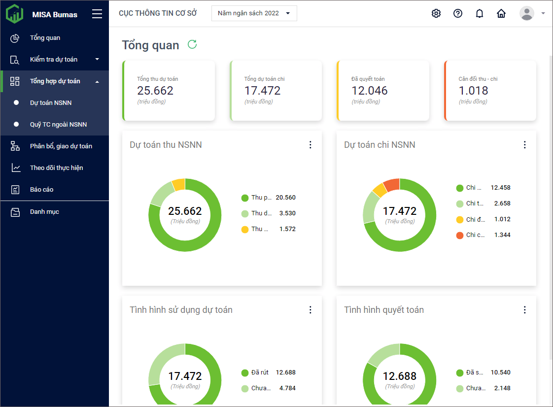Click the user avatar icon

point(527,13)
